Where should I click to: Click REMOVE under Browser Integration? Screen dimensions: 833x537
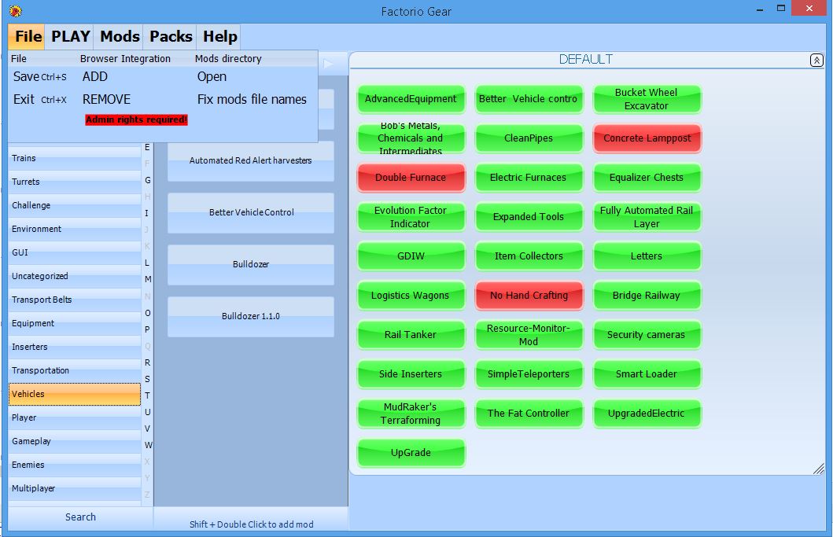click(x=106, y=100)
